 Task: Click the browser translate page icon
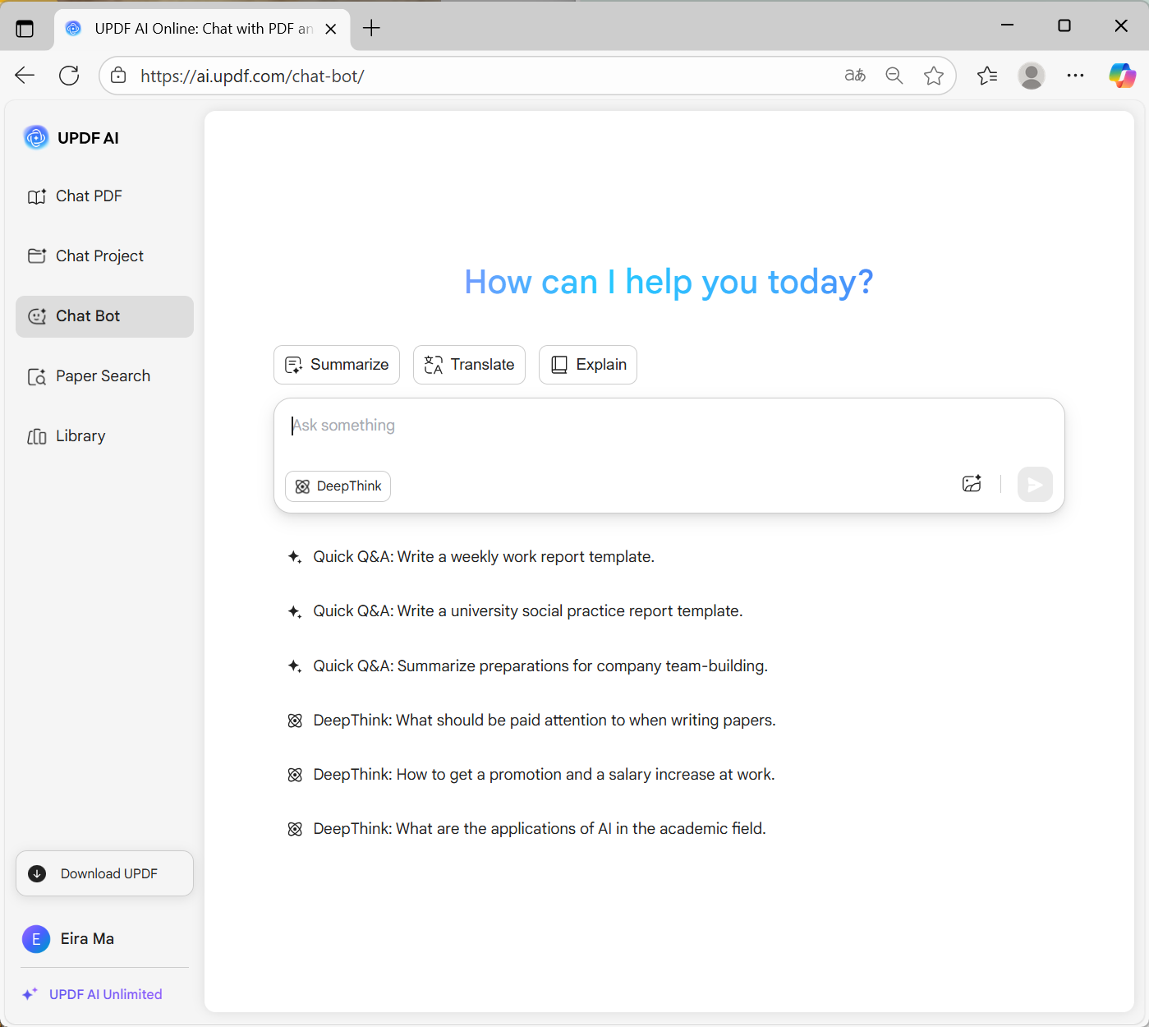(x=855, y=76)
